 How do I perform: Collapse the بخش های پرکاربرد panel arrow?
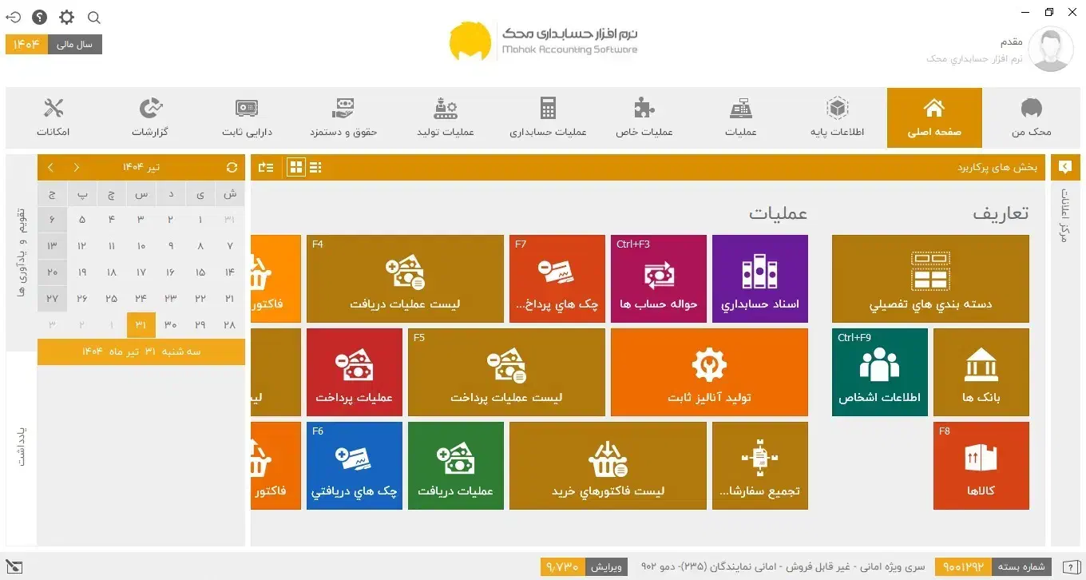tap(1064, 167)
